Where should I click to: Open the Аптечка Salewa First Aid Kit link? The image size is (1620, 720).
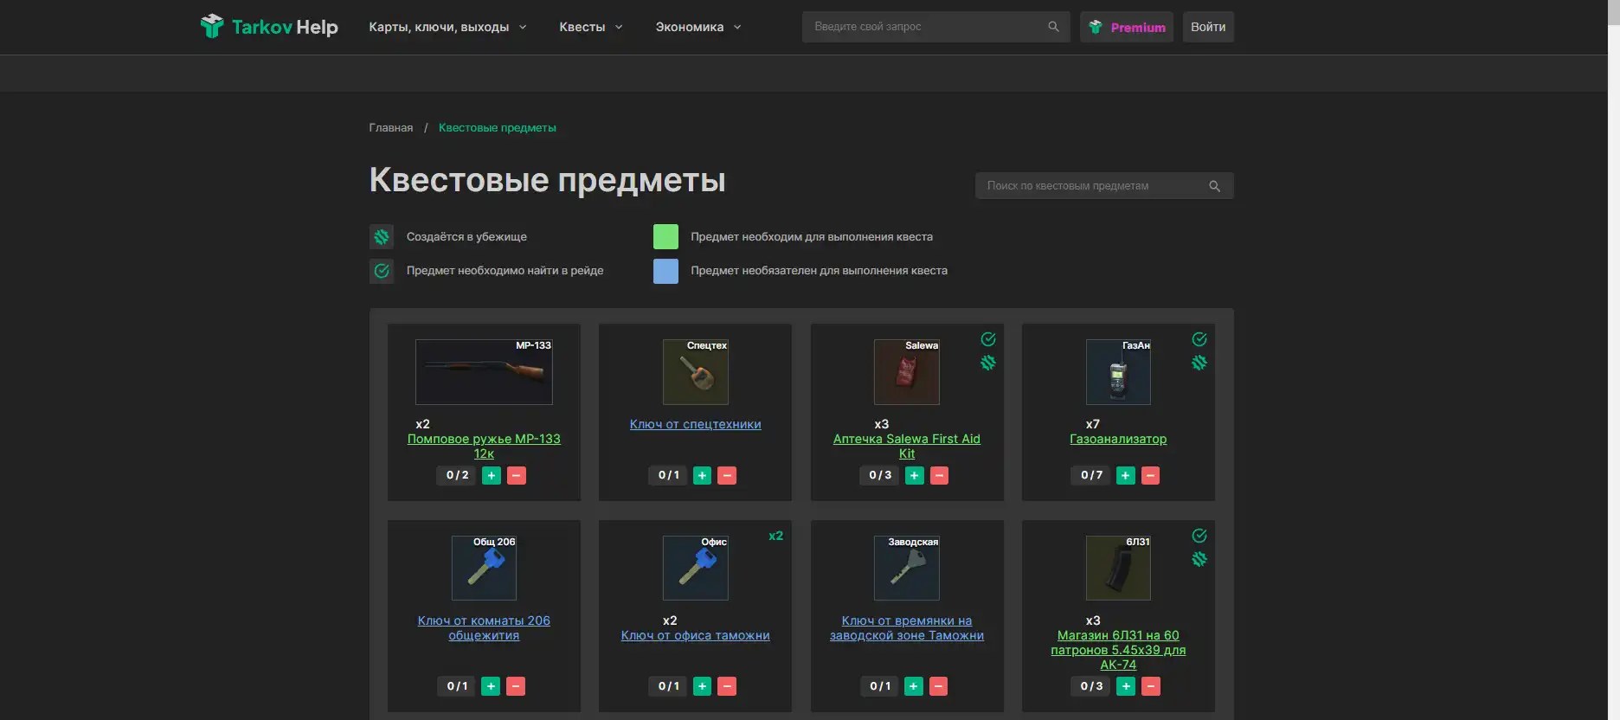tap(907, 447)
